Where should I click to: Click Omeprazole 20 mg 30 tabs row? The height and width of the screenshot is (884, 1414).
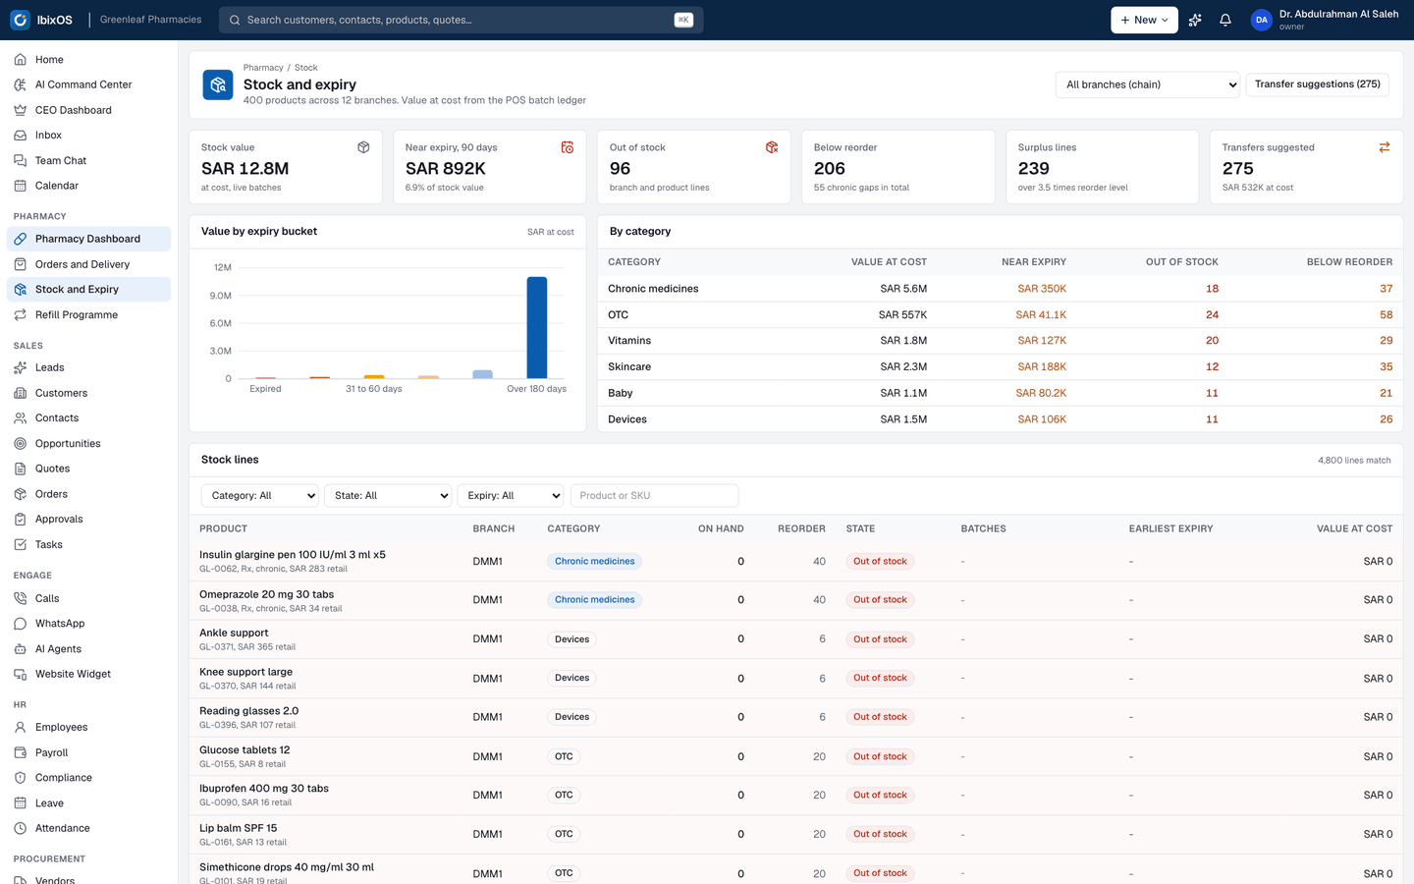(x=796, y=600)
